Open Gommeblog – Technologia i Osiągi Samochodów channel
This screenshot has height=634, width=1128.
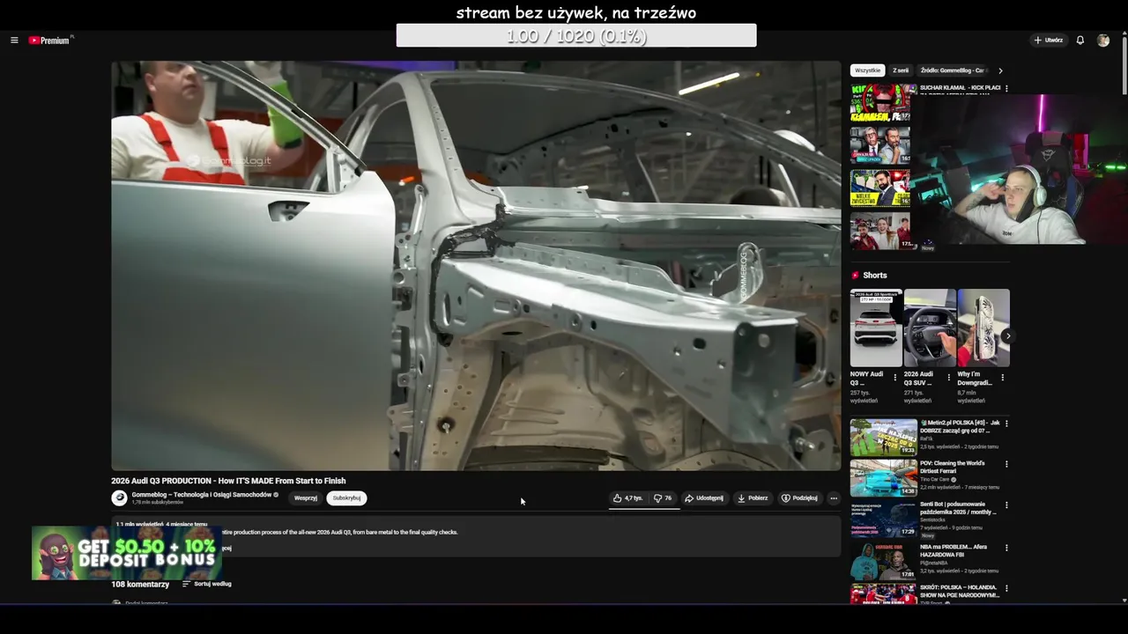coord(202,495)
